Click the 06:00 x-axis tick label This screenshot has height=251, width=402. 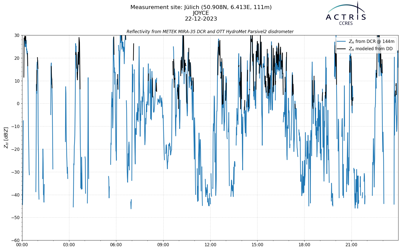[116, 245]
